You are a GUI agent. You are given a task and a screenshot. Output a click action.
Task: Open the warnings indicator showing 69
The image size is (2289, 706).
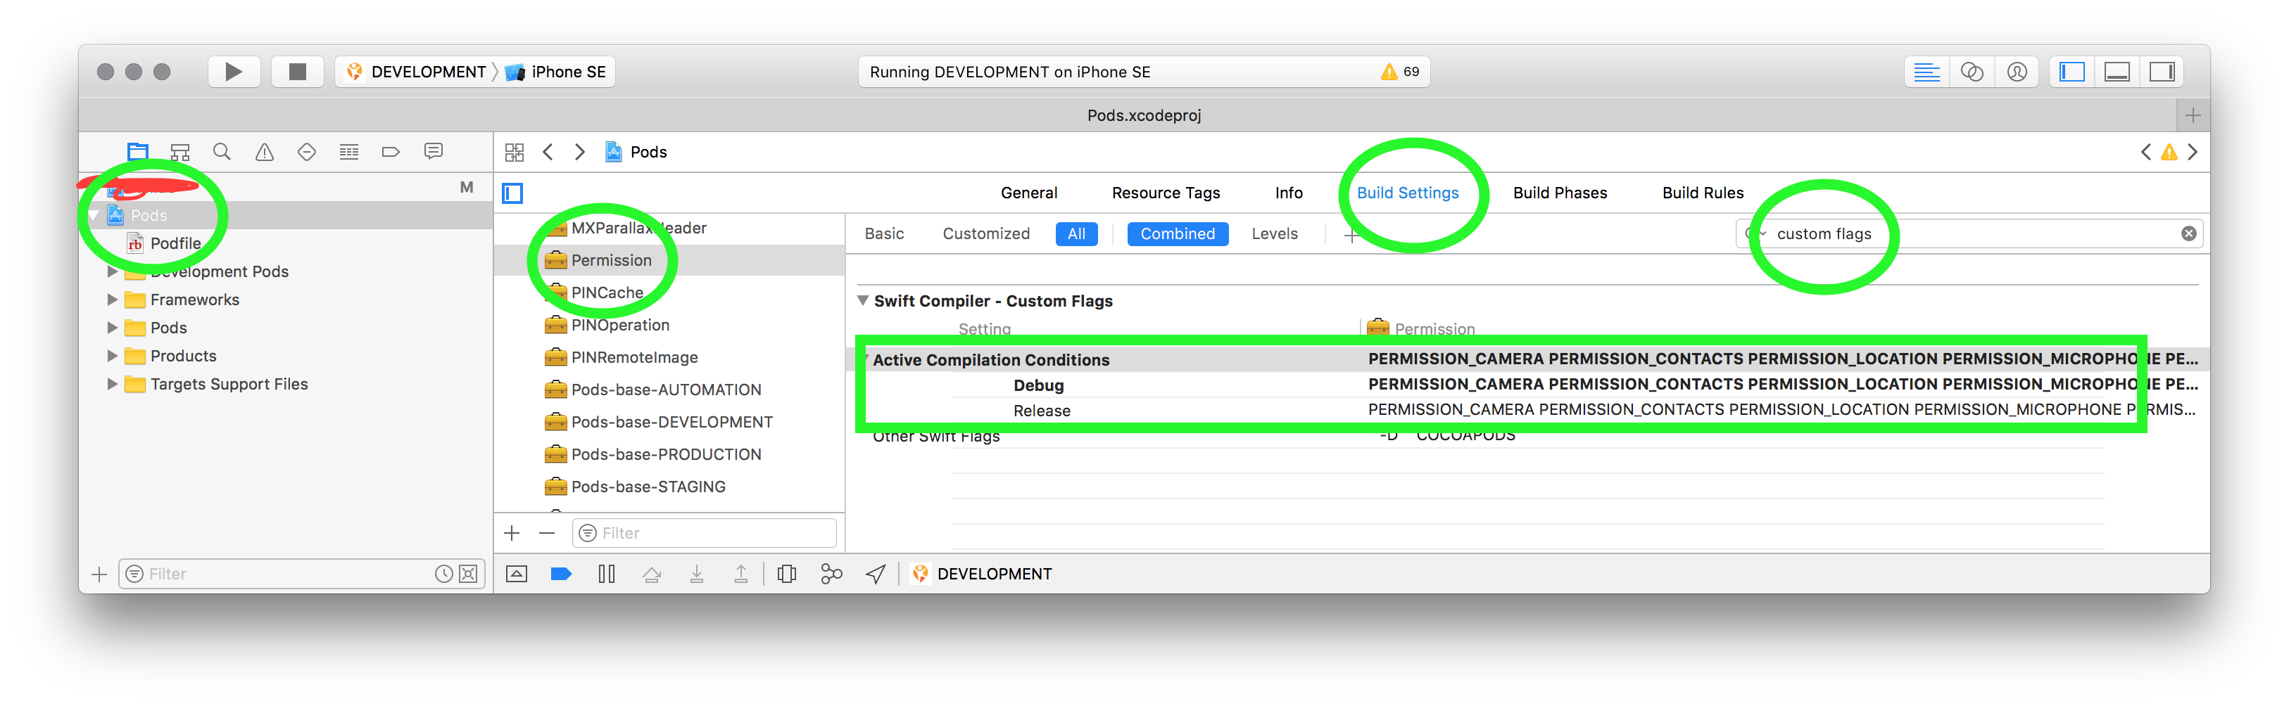click(1401, 72)
